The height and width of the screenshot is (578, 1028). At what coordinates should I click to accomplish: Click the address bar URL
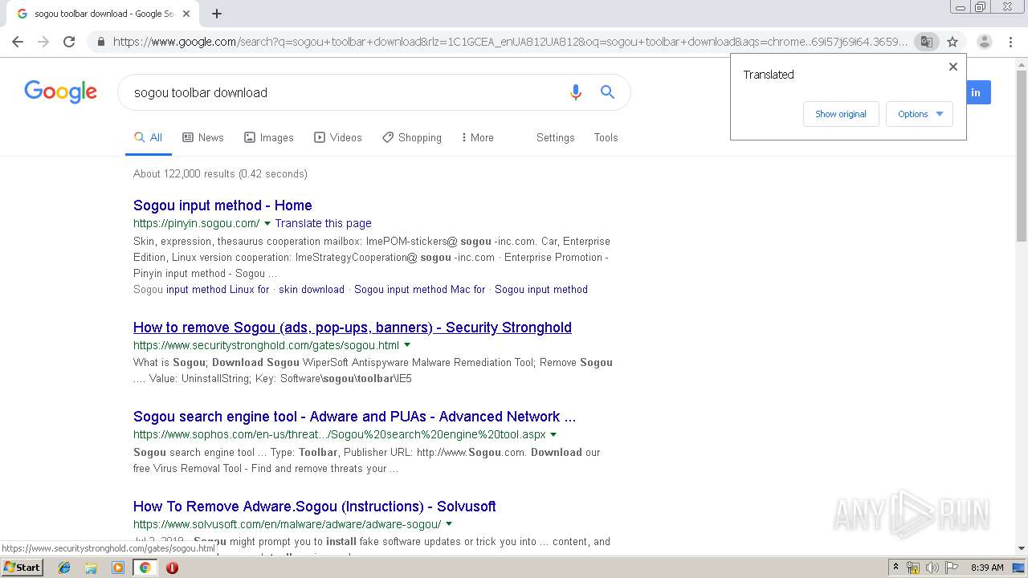click(510, 42)
